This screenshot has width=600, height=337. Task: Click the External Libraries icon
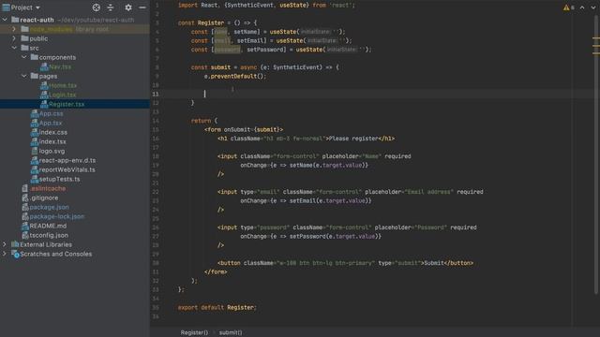15,244
